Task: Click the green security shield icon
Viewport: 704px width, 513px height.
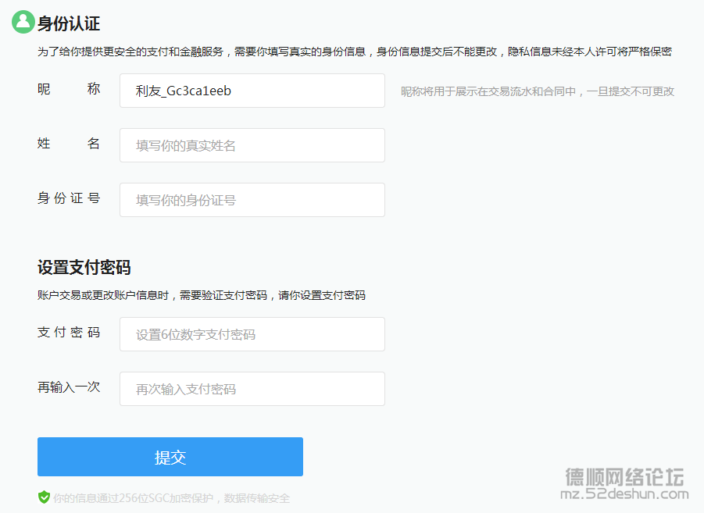Action: pyautogui.click(x=45, y=497)
